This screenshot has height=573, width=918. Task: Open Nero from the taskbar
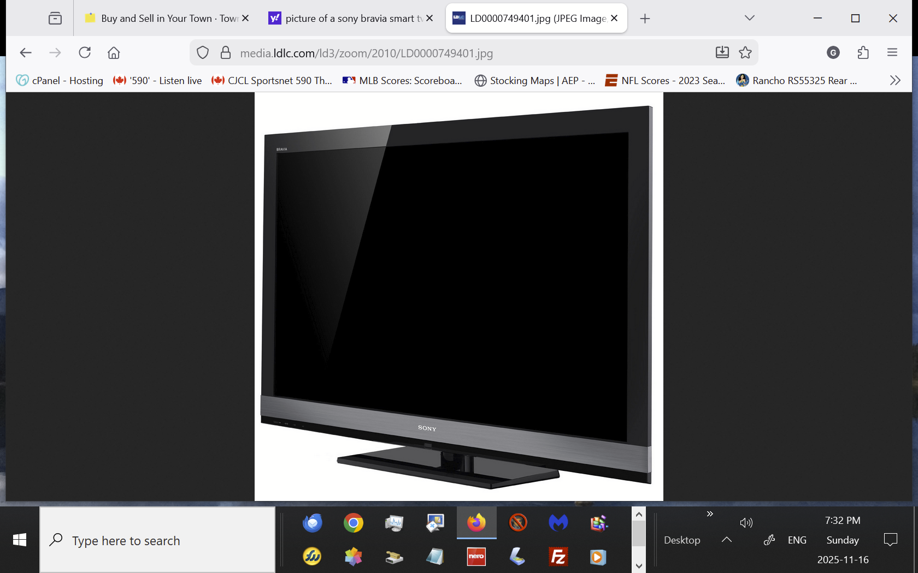pos(476,557)
